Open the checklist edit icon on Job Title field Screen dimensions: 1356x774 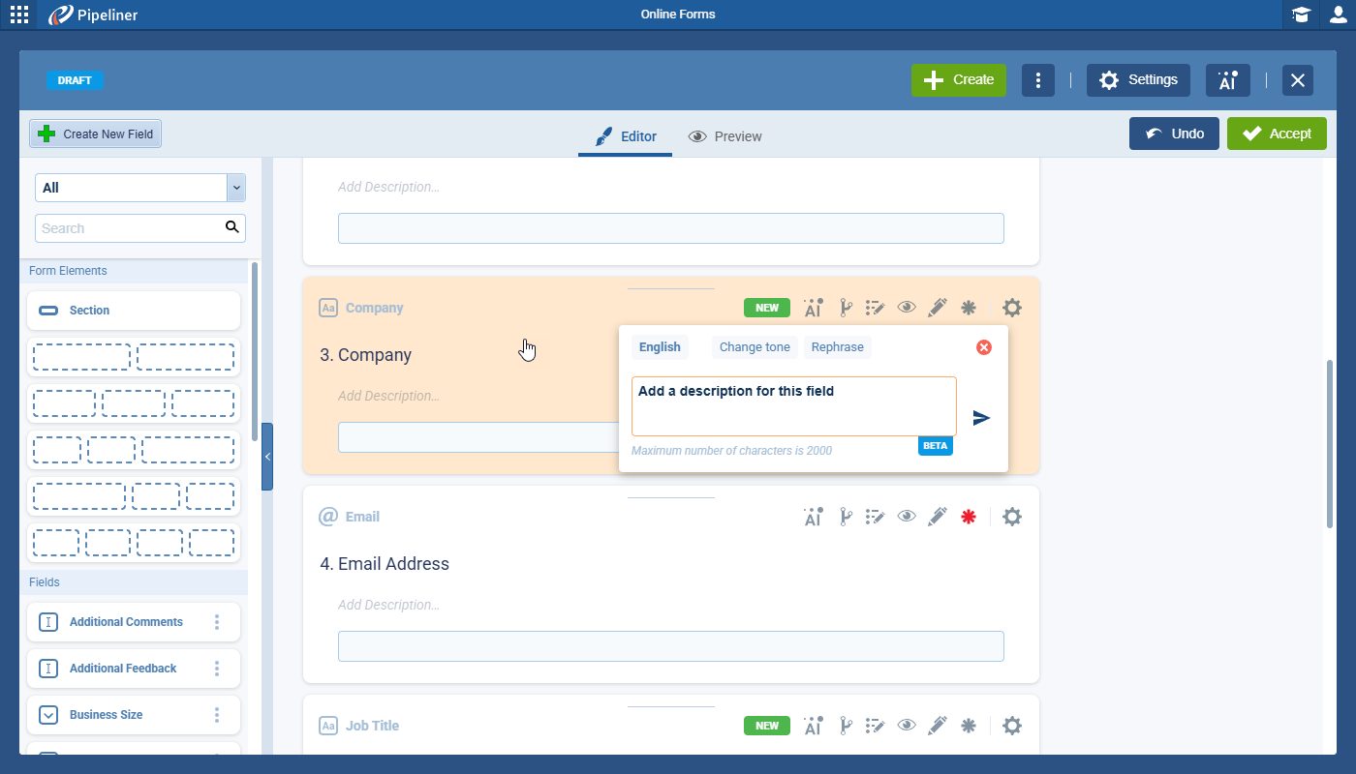tap(875, 726)
